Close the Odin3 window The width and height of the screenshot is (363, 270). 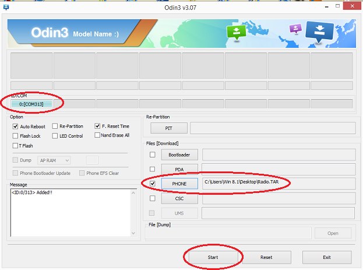point(353,6)
